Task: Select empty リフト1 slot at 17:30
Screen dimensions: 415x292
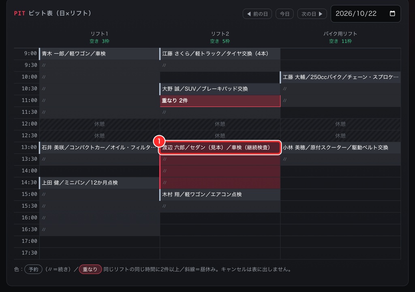Action: coord(100,253)
